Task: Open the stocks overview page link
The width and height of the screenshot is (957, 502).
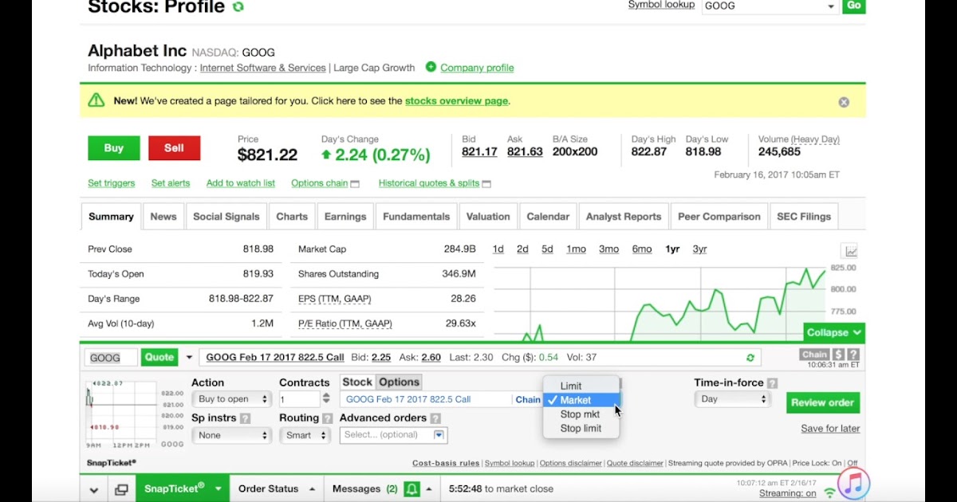Action: click(x=456, y=101)
